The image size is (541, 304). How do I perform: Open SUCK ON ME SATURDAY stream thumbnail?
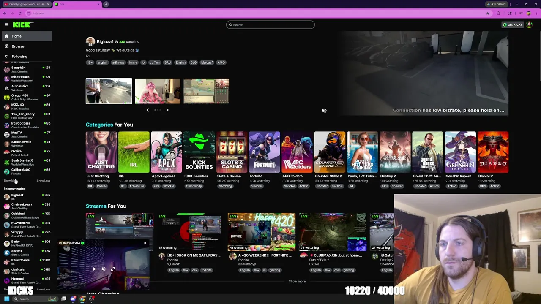[190, 232]
